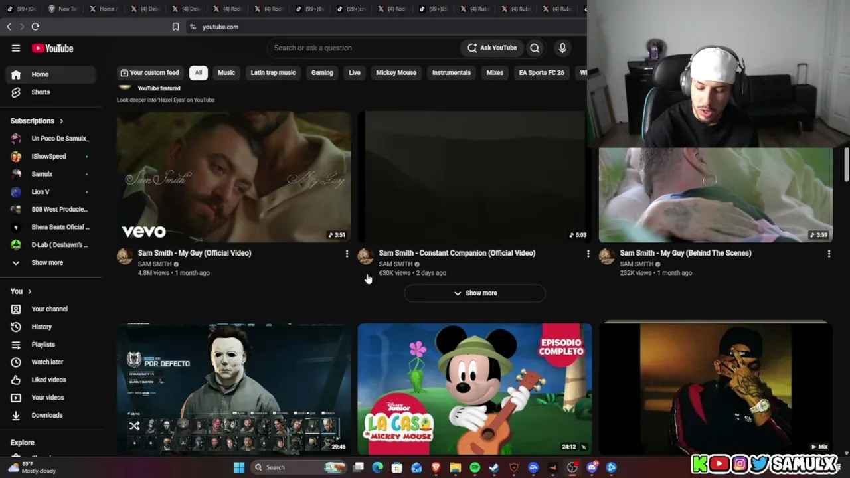
Task: Open Playlists in the sidebar
Action: pyautogui.click(x=50, y=345)
